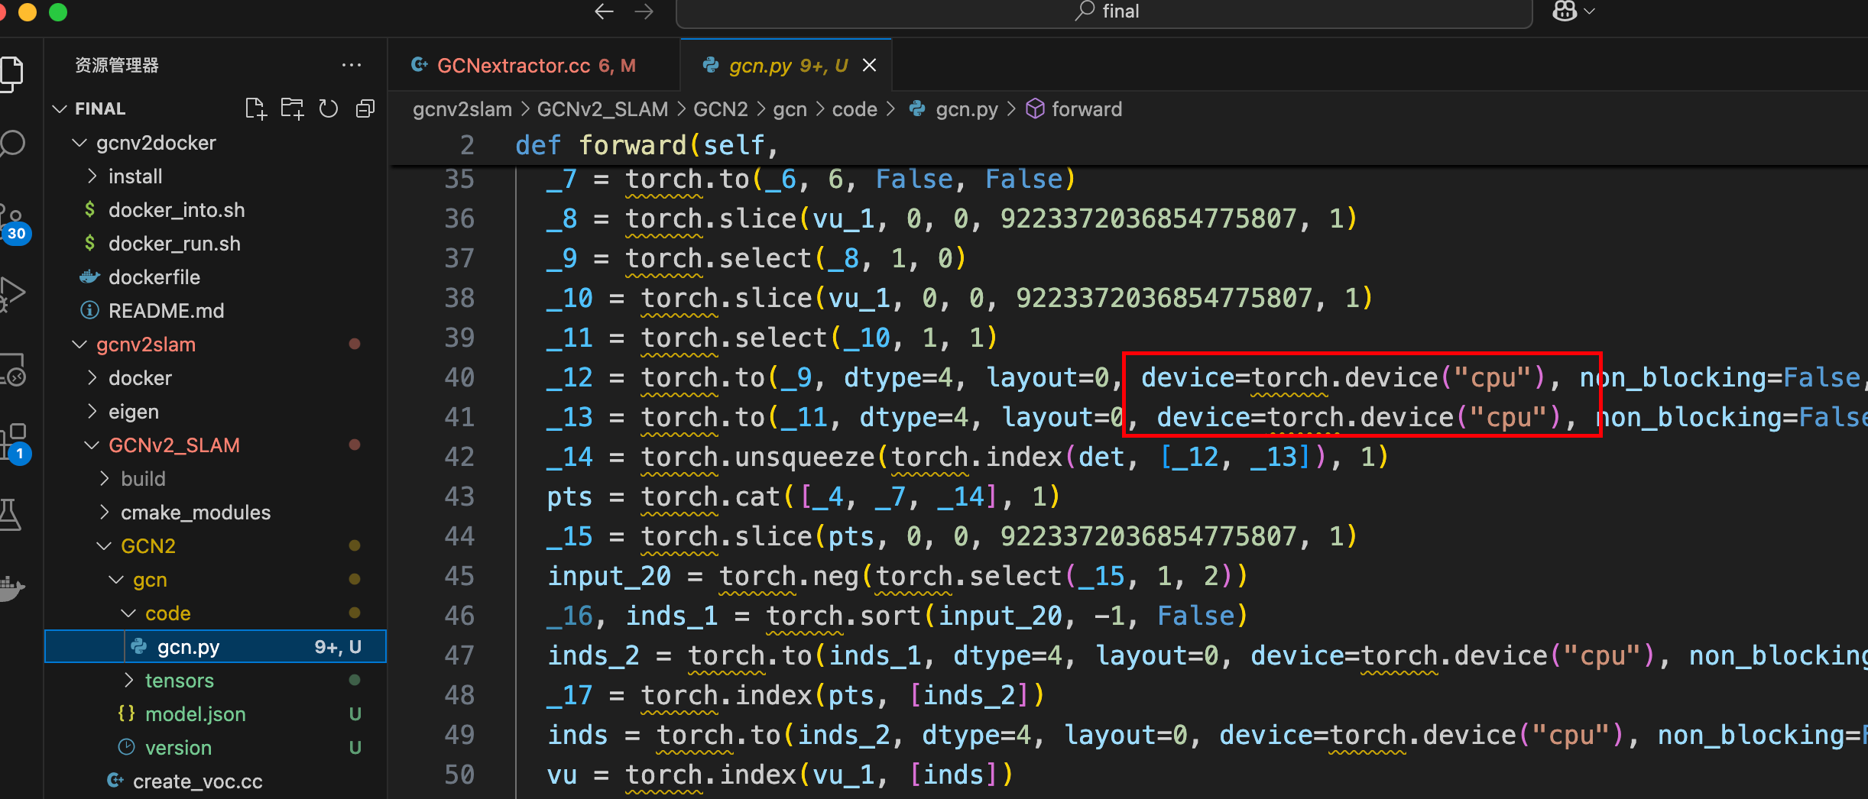1868x799 pixels.
Task: Open the Testing flask view
Action: pyautogui.click(x=11, y=514)
